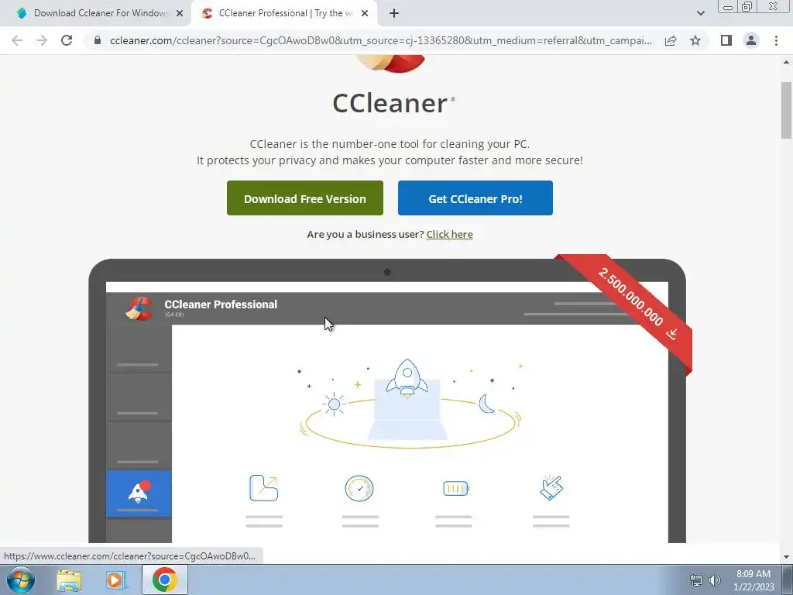The height and width of the screenshot is (595, 793).
Task: View site security lock info
Action: [x=98, y=40]
